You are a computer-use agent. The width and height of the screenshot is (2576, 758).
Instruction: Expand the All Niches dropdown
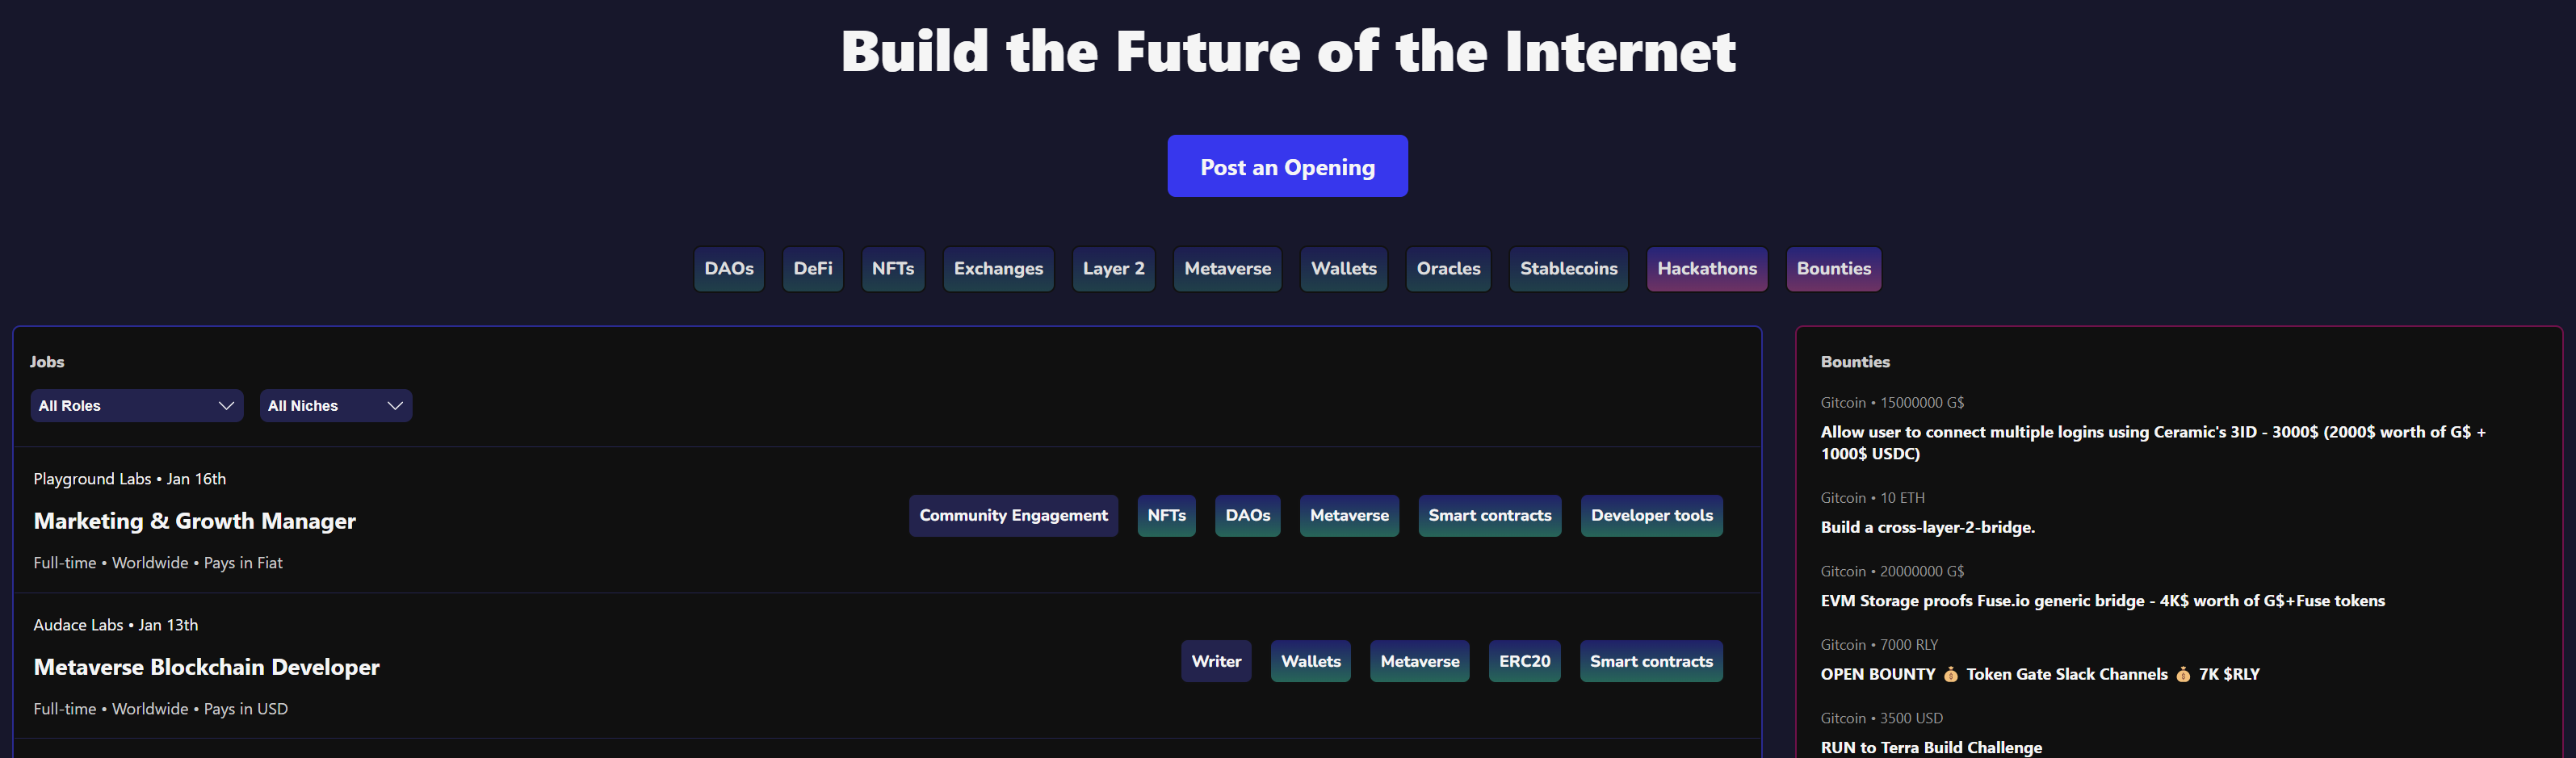(335, 406)
